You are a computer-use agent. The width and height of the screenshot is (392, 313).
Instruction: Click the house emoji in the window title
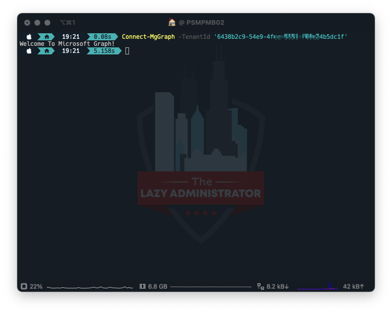172,23
